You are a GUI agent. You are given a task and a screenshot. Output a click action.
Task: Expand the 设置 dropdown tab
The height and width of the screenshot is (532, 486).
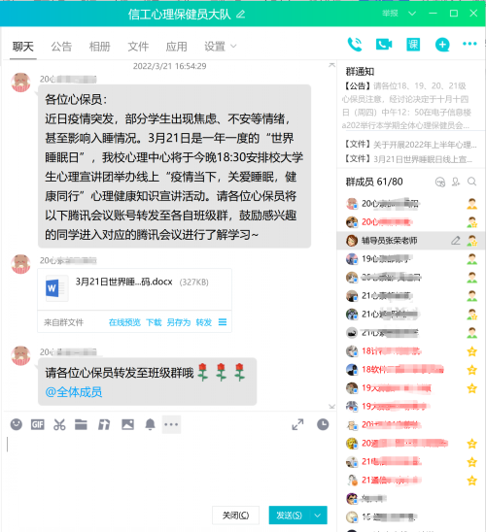[220, 47]
